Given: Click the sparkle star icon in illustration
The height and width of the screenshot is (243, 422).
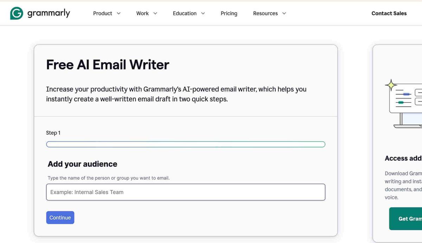Looking at the screenshot, I should click(x=391, y=85).
